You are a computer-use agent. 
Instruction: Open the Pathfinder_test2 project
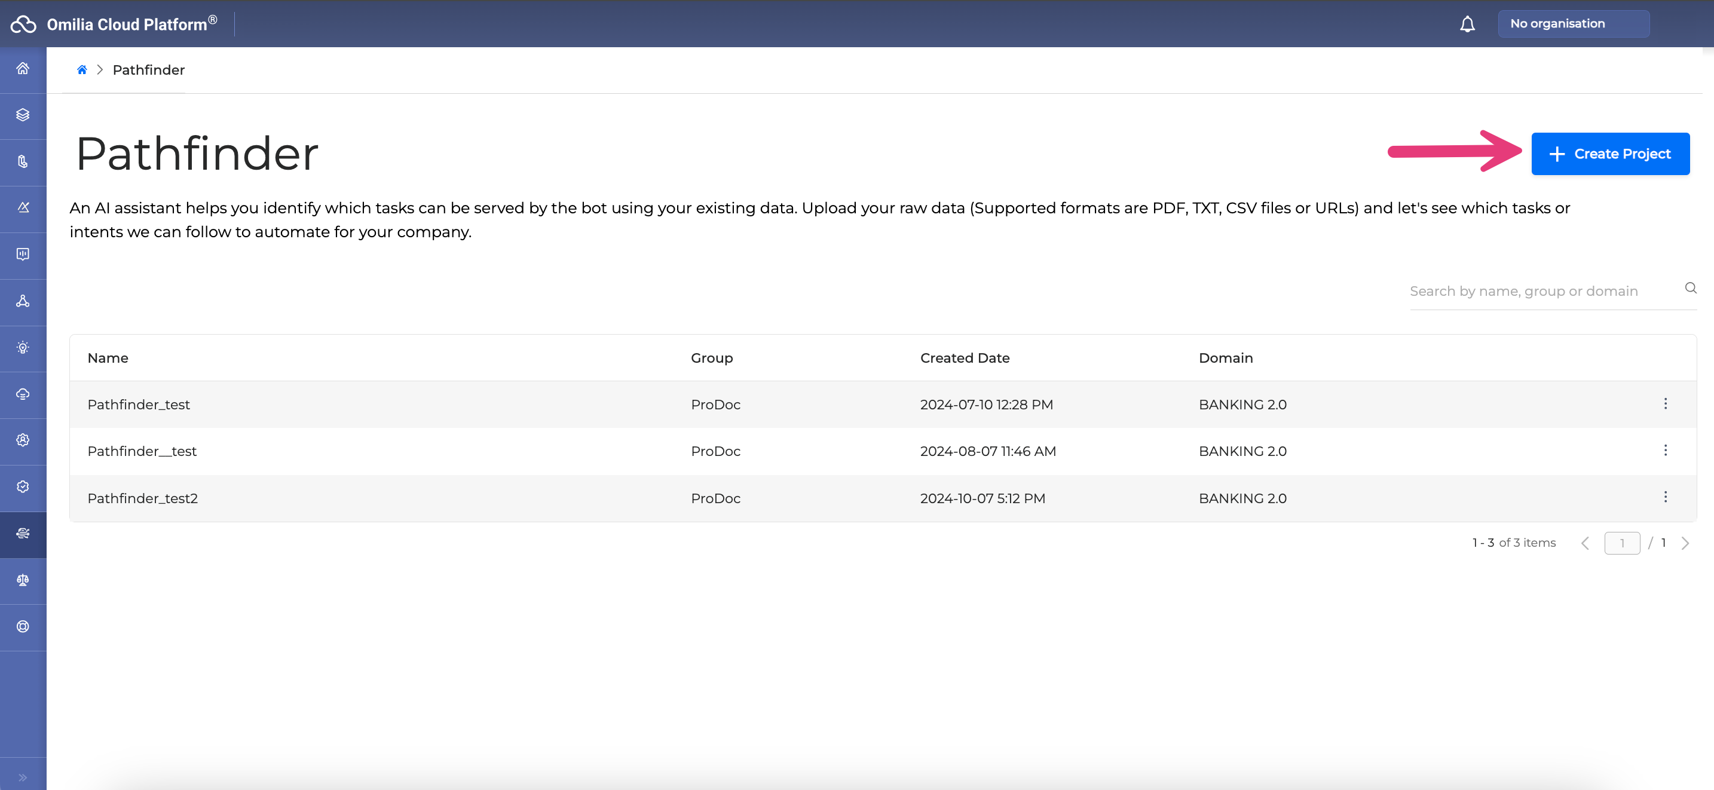point(882,498)
